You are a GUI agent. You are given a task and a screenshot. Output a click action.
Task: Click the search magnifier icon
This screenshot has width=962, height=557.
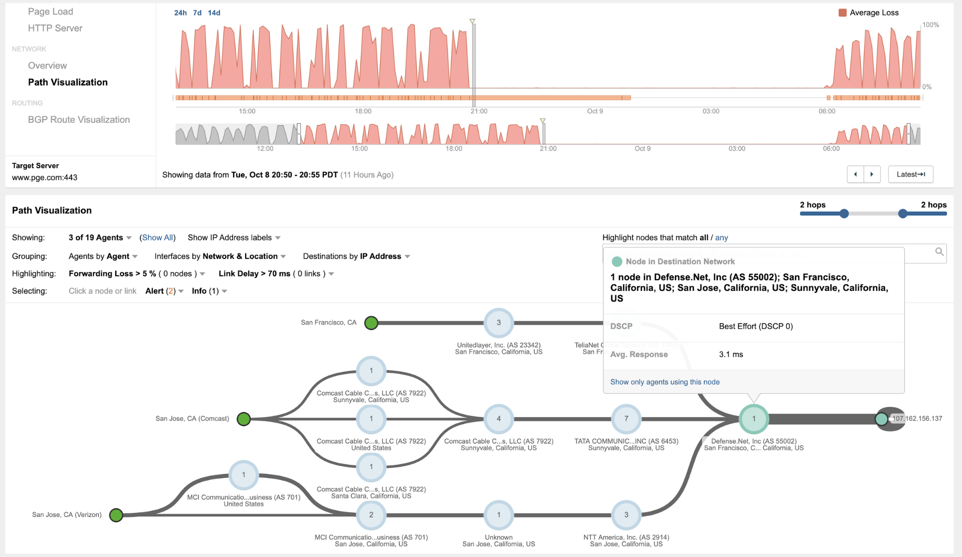coord(939,252)
